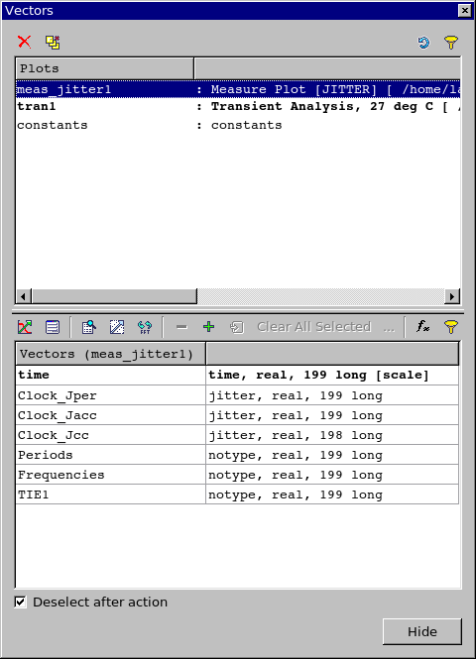
Task: Select the Clock_Jper vector row
Action: pyautogui.click(x=237, y=395)
